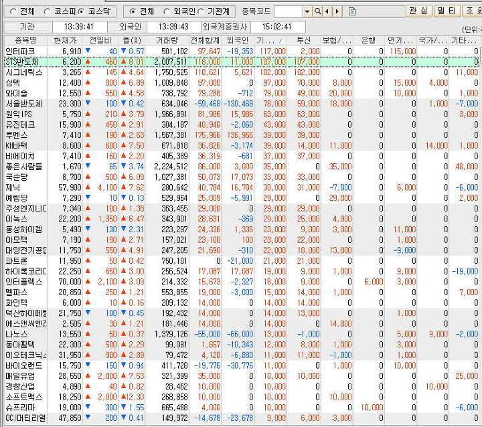Click the magnifier search icon beside 종목코드

point(317,11)
